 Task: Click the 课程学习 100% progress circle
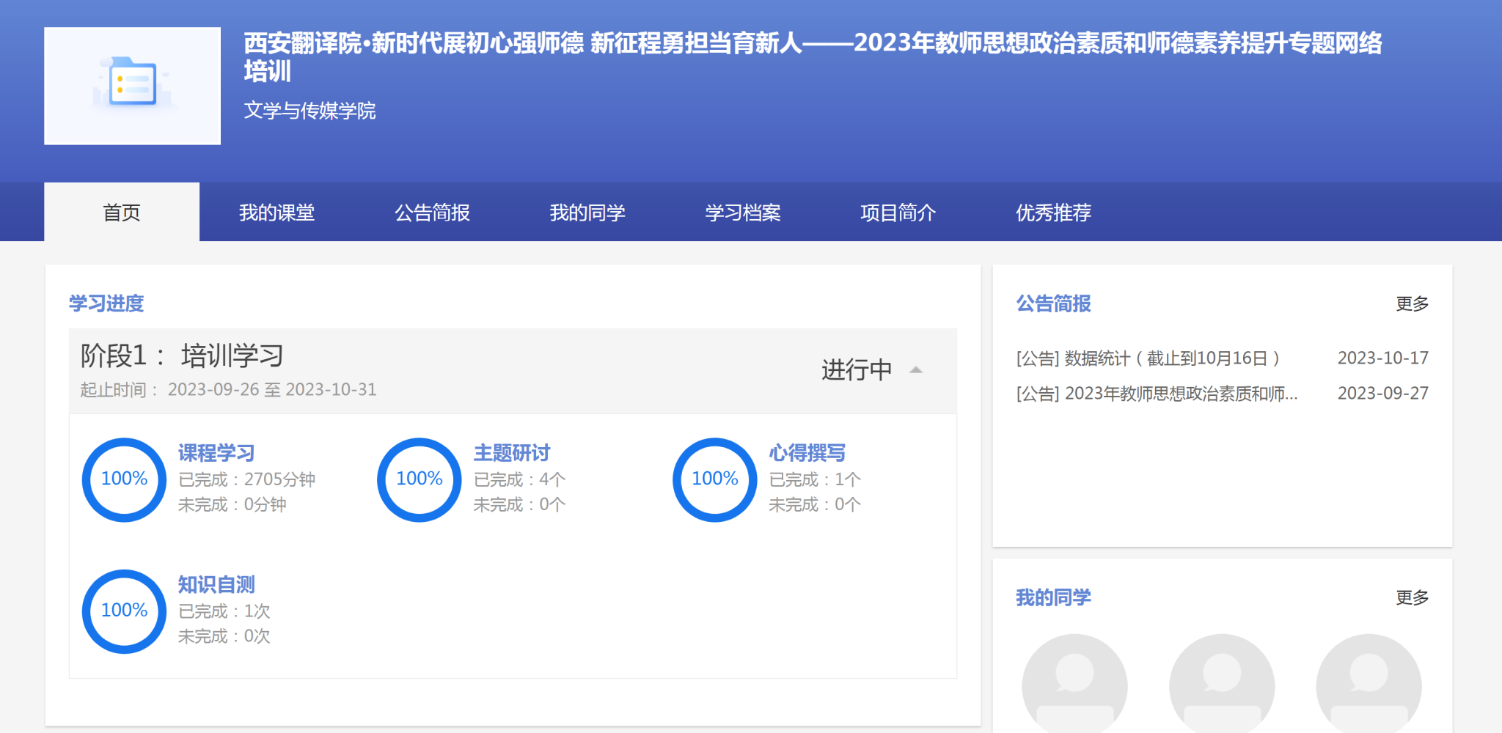[x=125, y=479]
